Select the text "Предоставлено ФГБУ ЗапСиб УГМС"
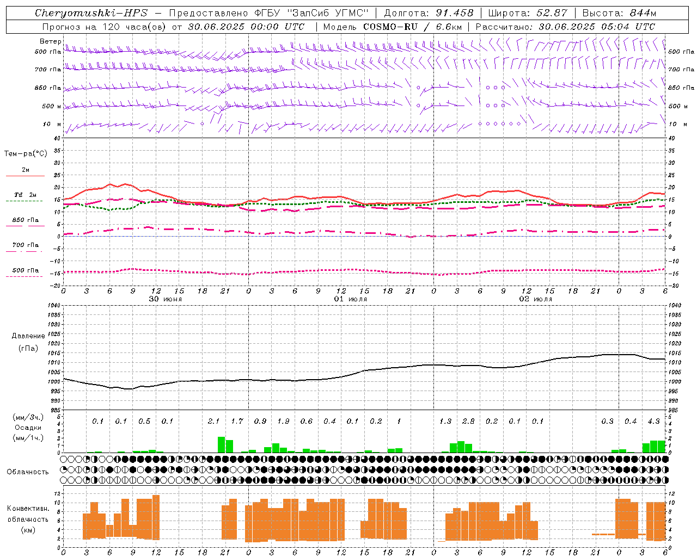The width and height of the screenshot is (697, 557). [269, 13]
